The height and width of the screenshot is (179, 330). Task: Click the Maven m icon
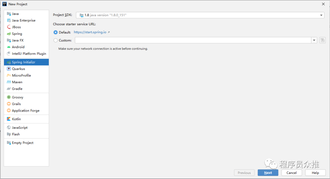[x=9, y=82]
